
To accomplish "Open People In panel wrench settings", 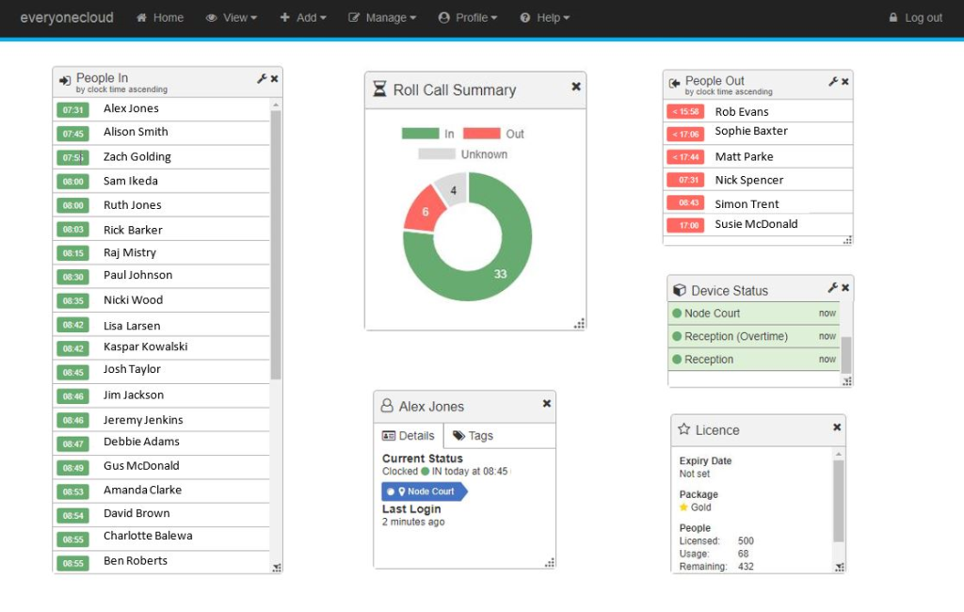I will (262, 79).
